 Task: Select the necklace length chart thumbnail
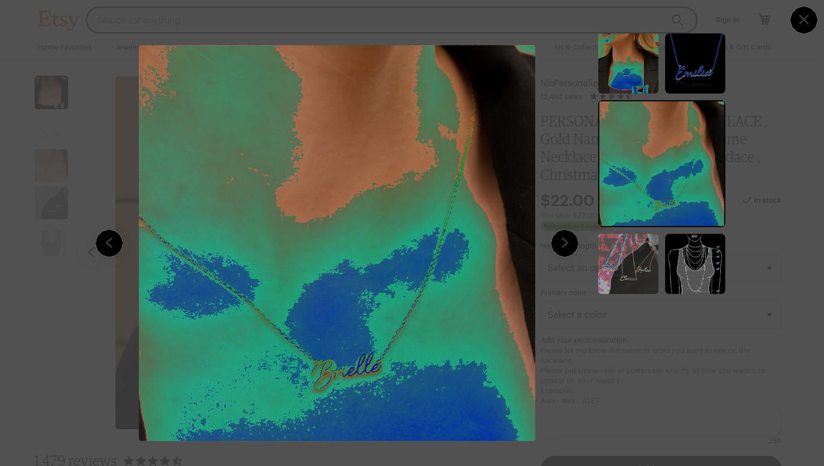tap(695, 264)
